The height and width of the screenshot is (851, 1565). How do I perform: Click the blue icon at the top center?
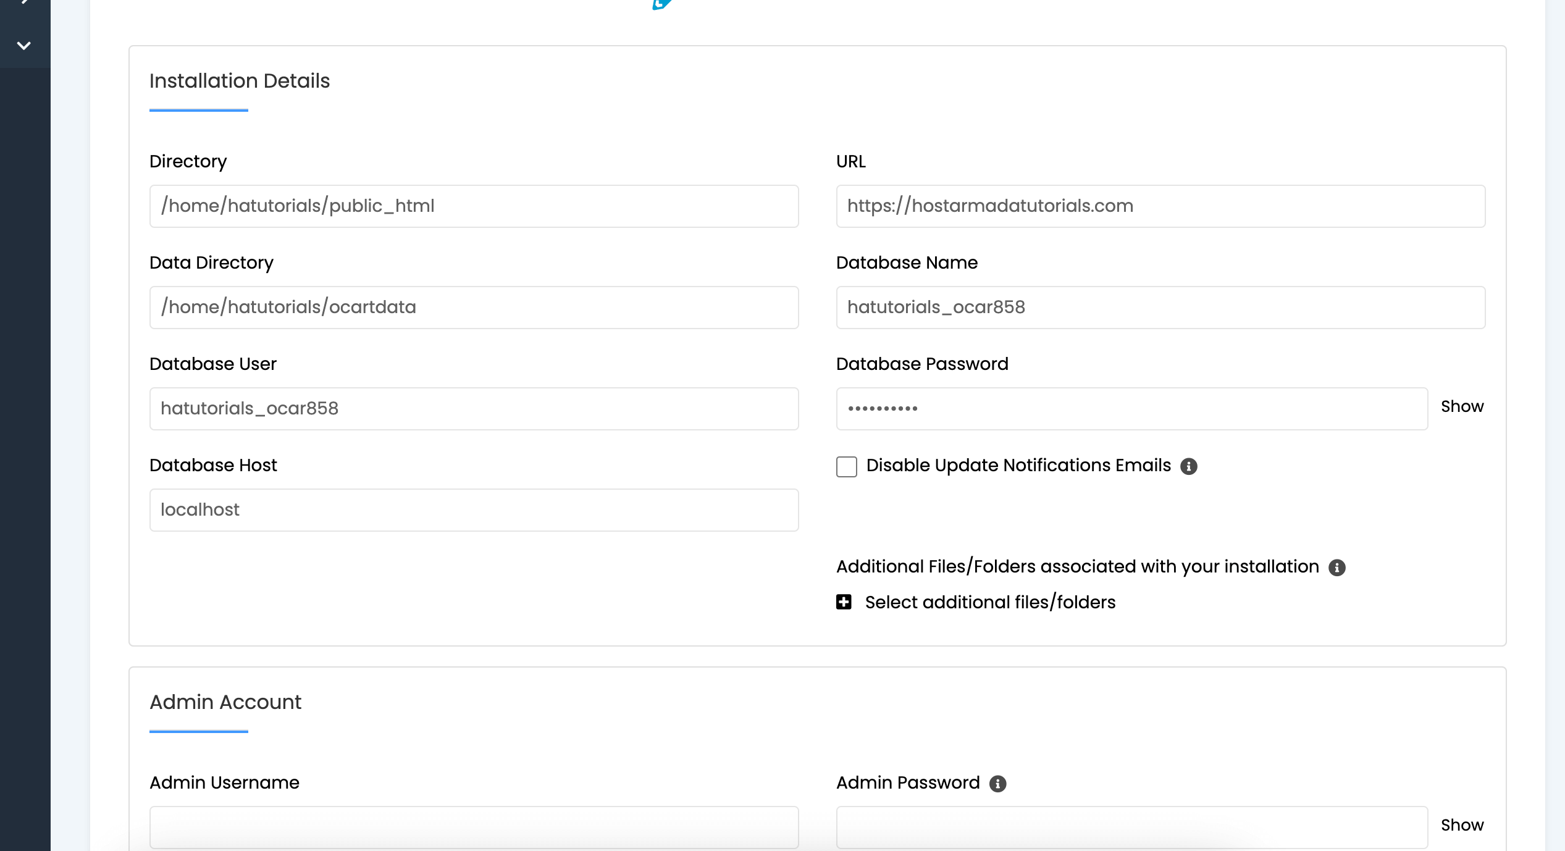(661, 4)
